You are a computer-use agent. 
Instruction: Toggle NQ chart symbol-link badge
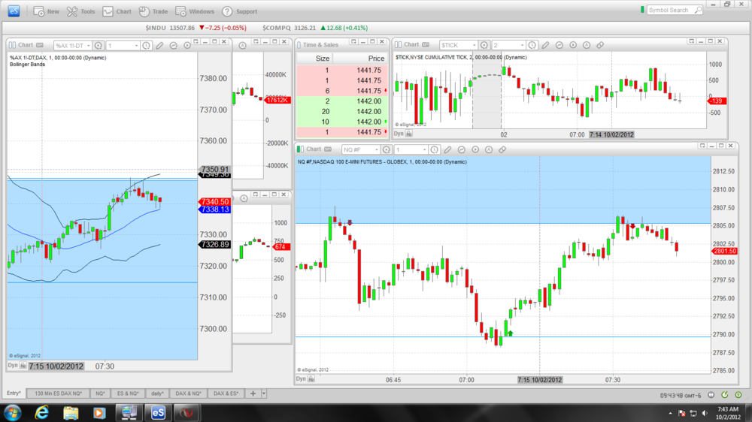click(328, 149)
